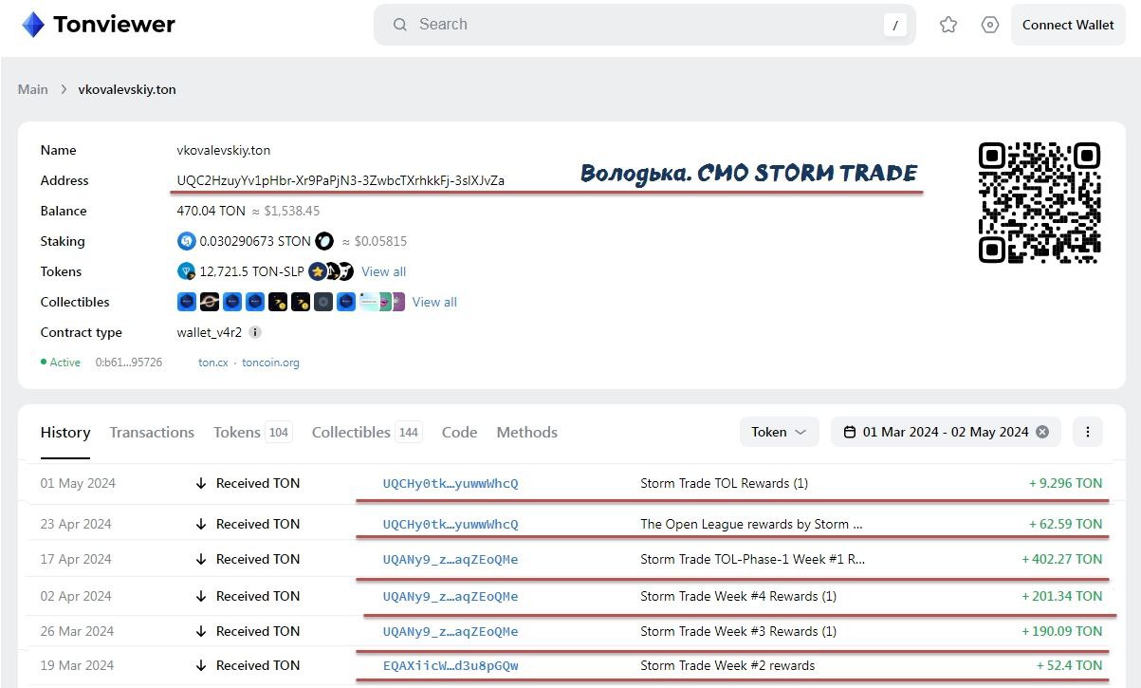The height and width of the screenshot is (688, 1141).
Task: Go to Main breadcrumb
Action: click(32, 89)
